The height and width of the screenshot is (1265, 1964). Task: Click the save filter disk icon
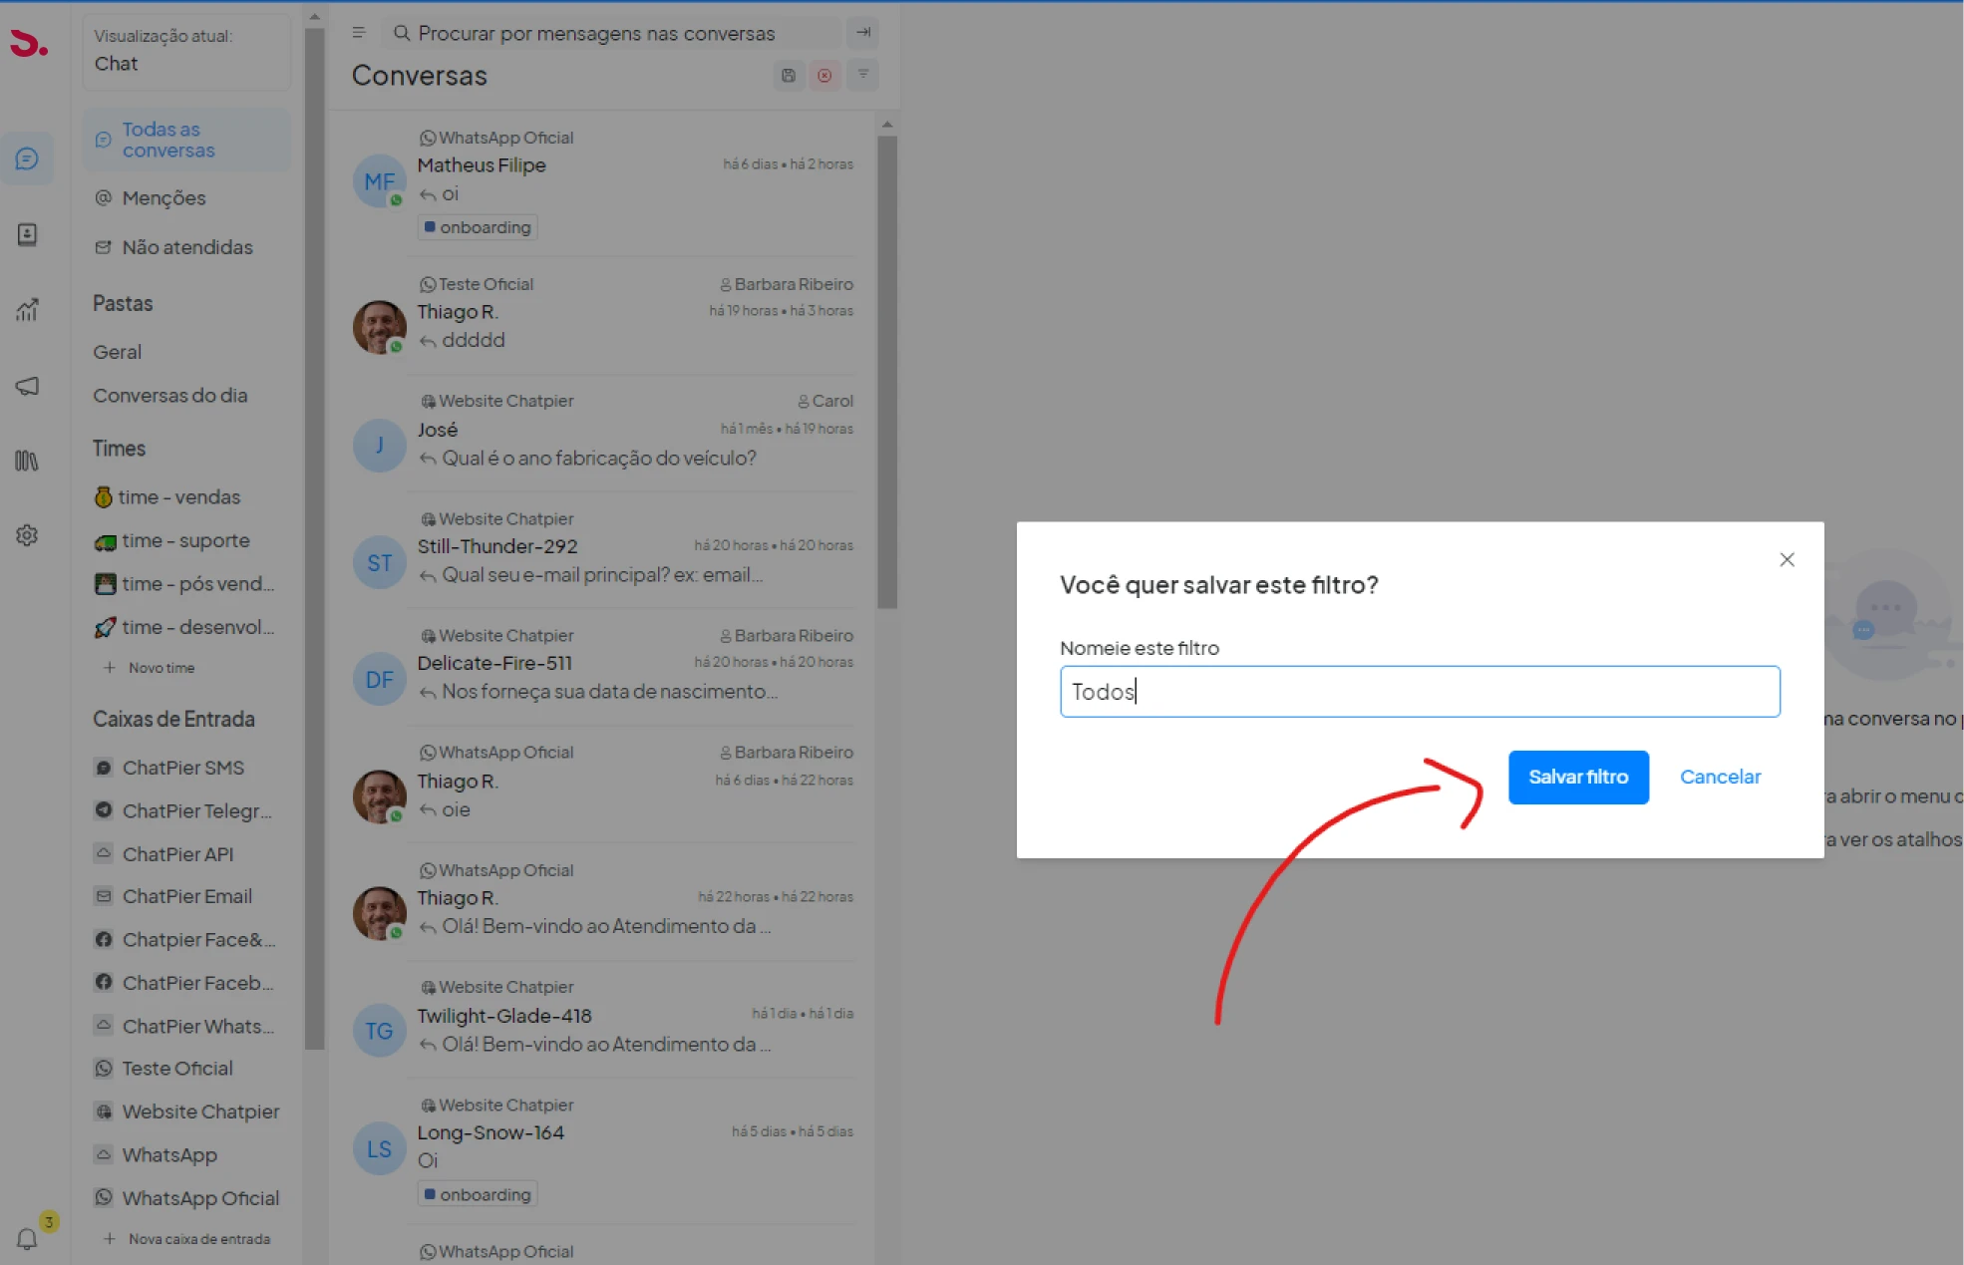coord(789,76)
